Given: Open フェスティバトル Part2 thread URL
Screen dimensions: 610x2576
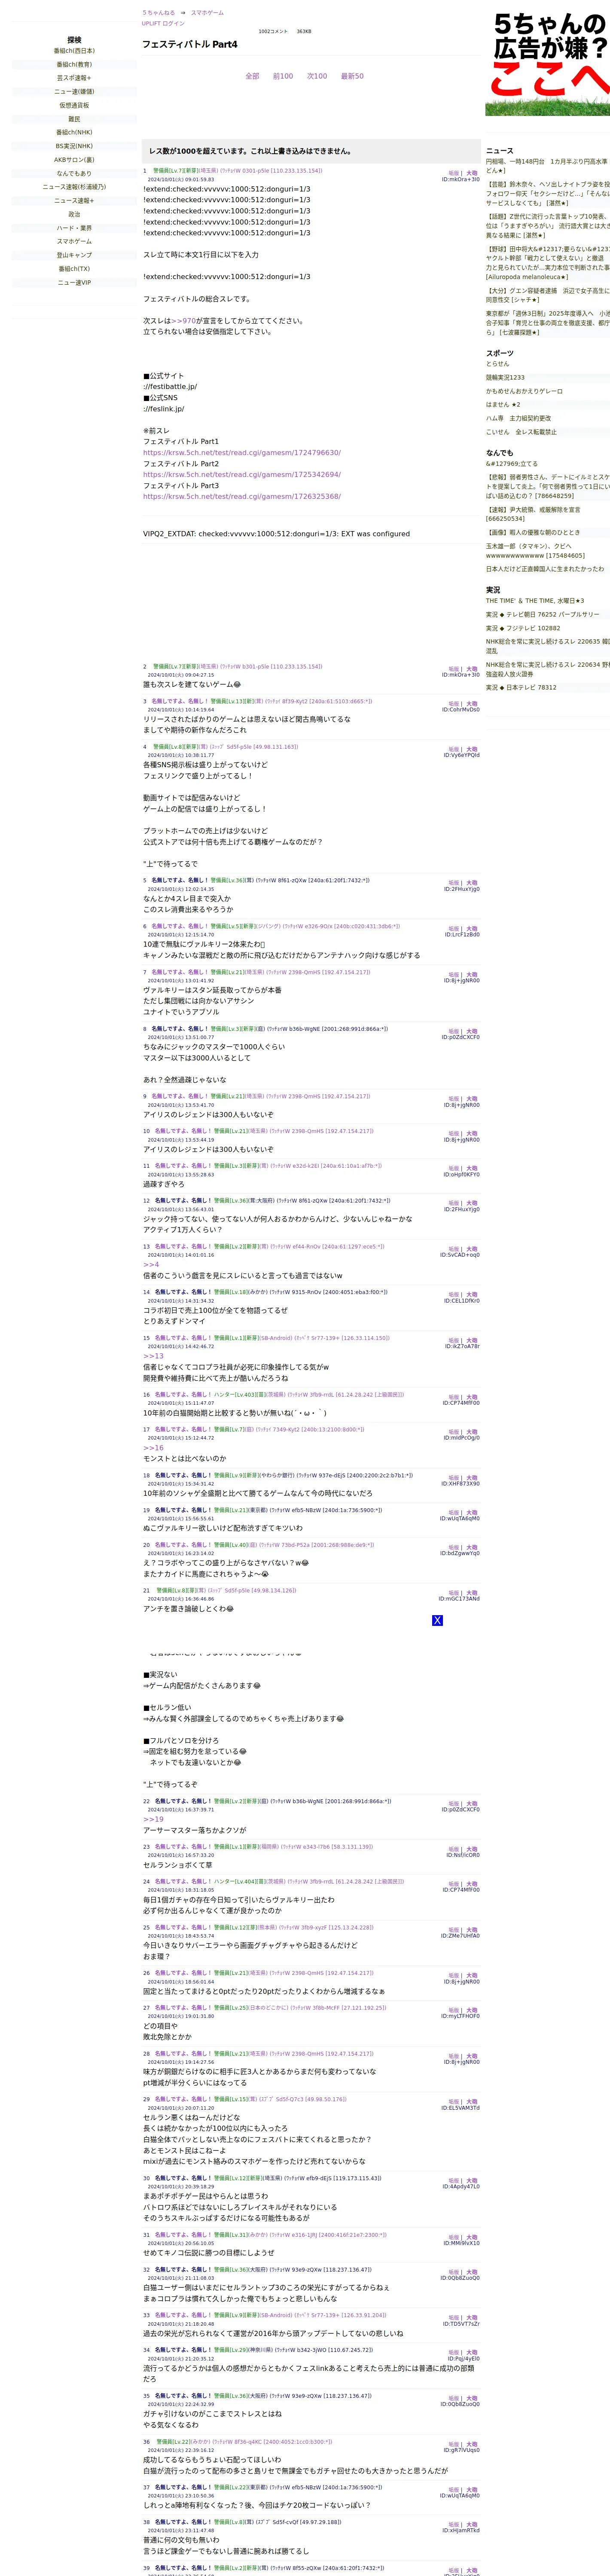Looking at the screenshot, I should click(241, 475).
